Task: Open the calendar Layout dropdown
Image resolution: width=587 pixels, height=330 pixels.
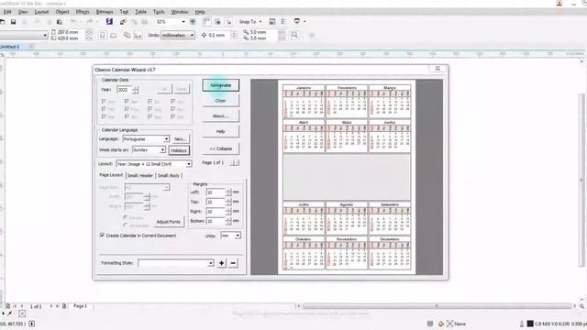Action: pyautogui.click(x=189, y=164)
